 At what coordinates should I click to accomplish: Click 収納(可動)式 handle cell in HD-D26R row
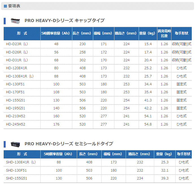coord(182,52)
